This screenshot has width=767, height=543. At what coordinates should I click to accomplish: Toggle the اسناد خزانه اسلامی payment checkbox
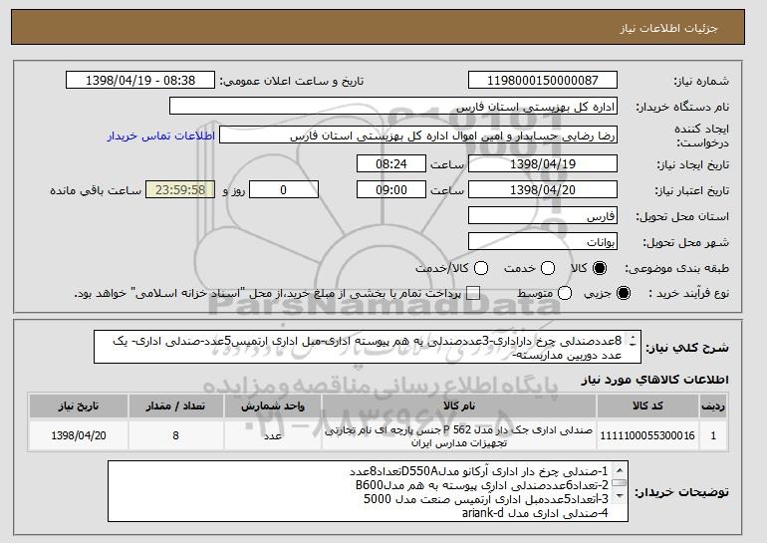473,293
